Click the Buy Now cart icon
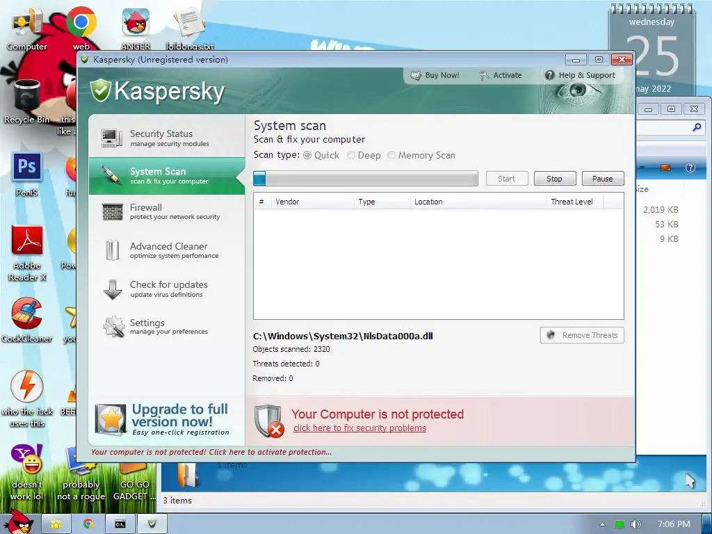 [416, 75]
